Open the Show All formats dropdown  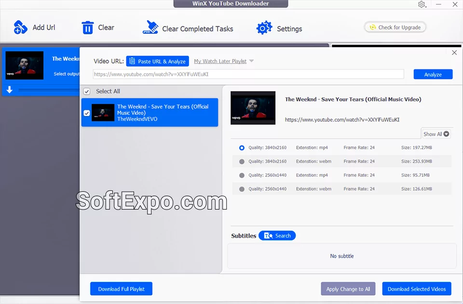436,133
